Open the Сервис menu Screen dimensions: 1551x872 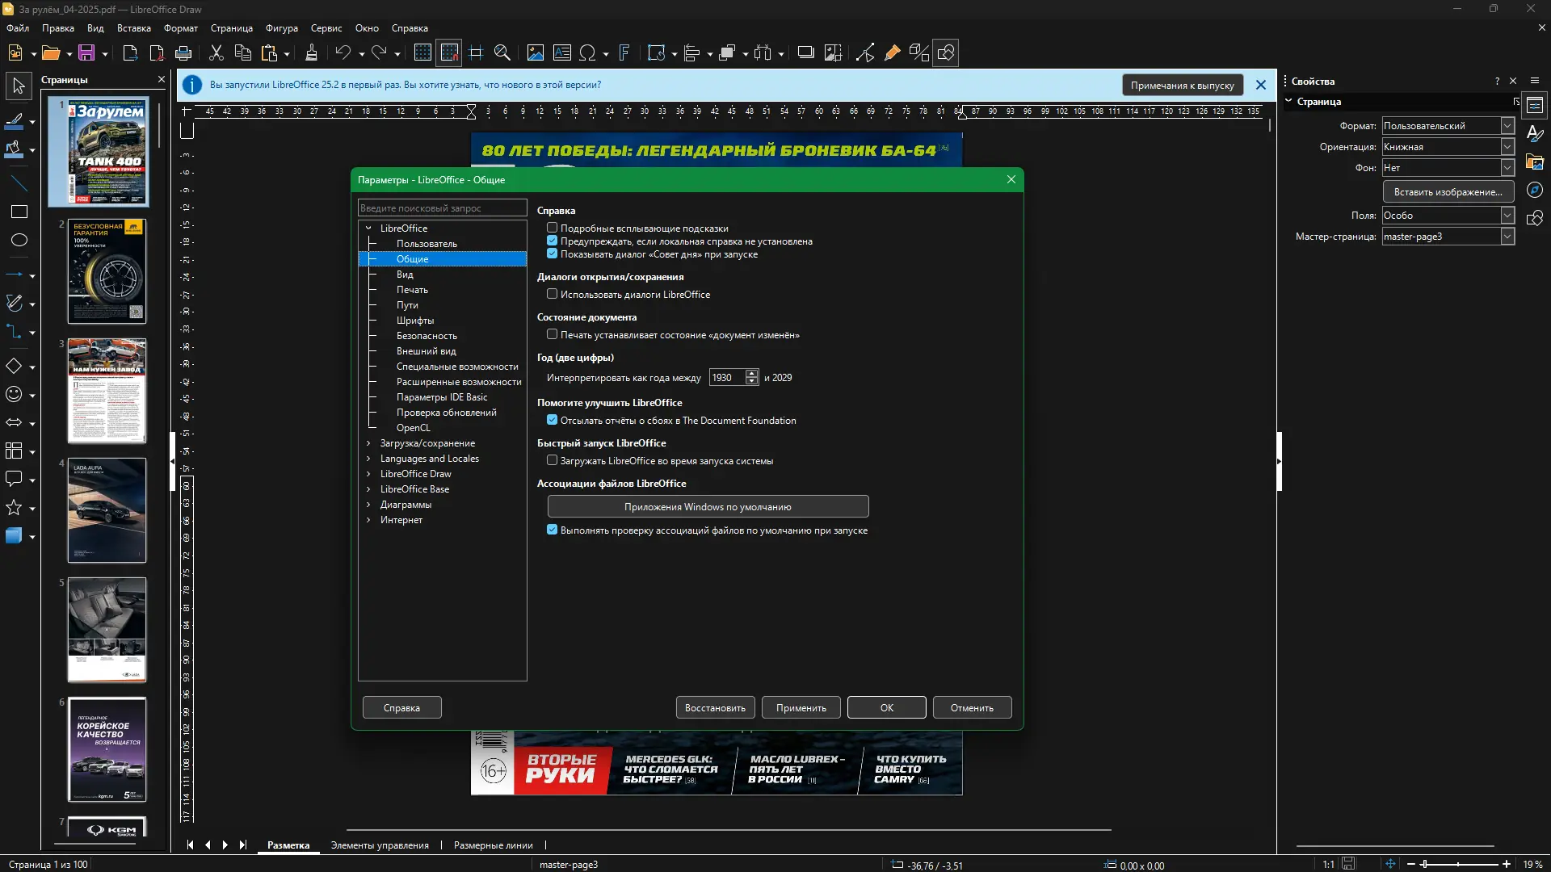326,28
